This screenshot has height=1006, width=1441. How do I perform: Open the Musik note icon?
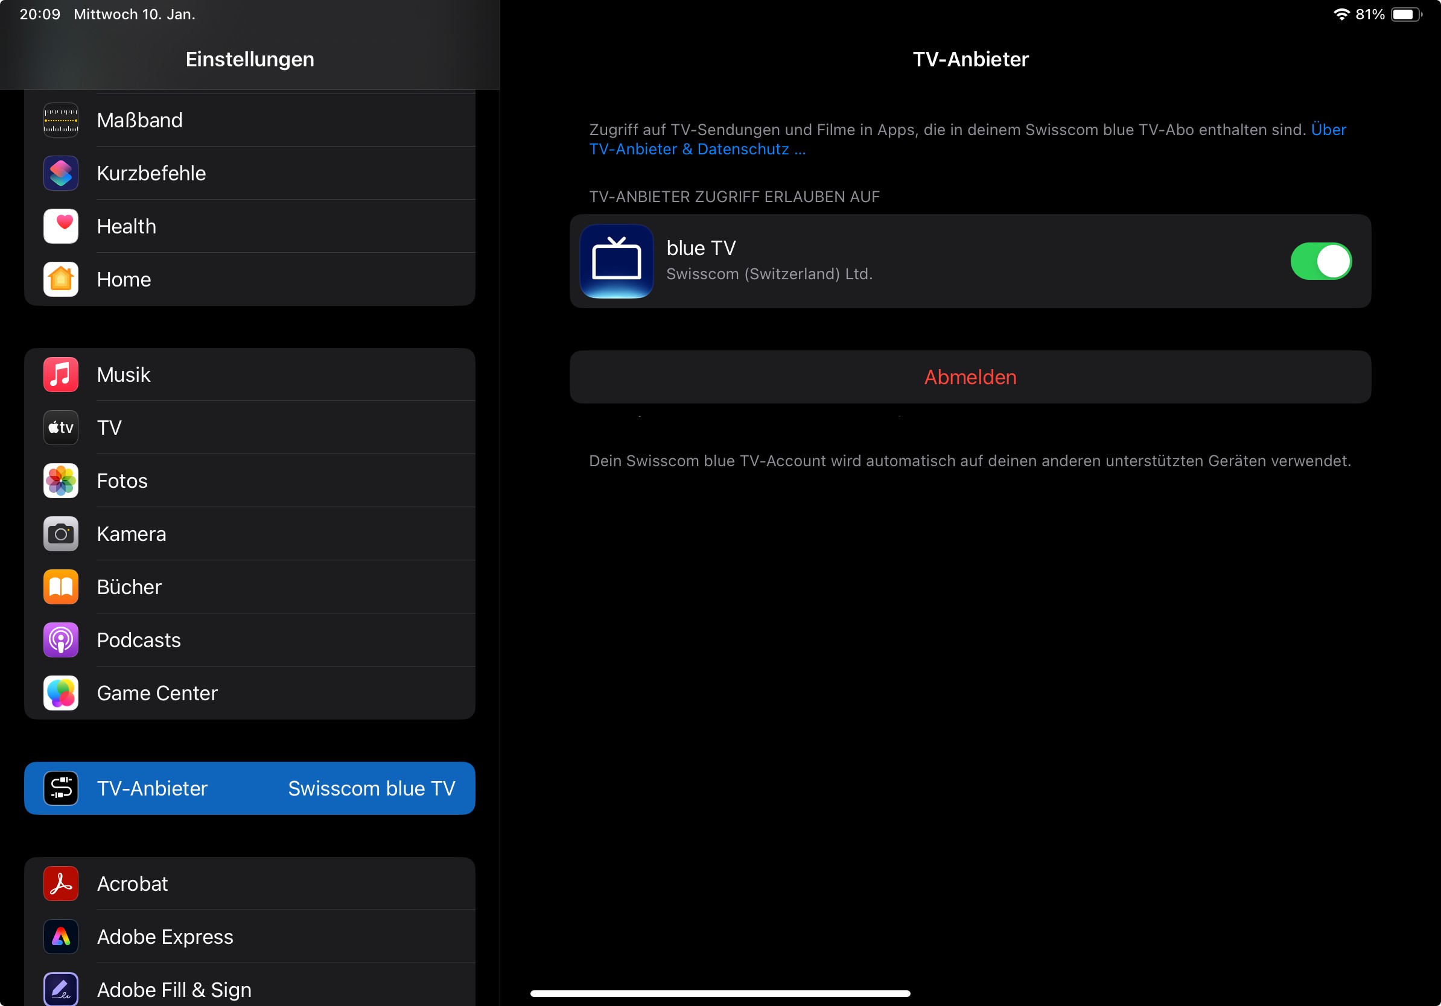click(x=61, y=375)
